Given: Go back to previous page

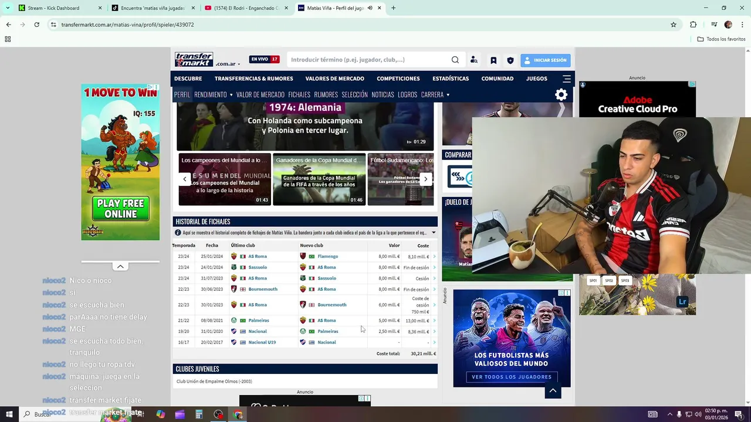Looking at the screenshot, I should pos(8,25).
